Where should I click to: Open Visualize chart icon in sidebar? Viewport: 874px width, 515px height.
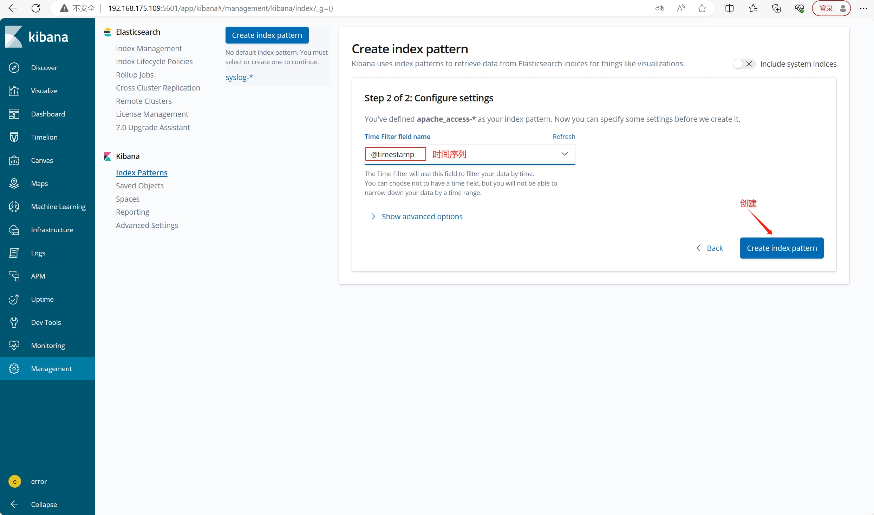click(x=14, y=91)
